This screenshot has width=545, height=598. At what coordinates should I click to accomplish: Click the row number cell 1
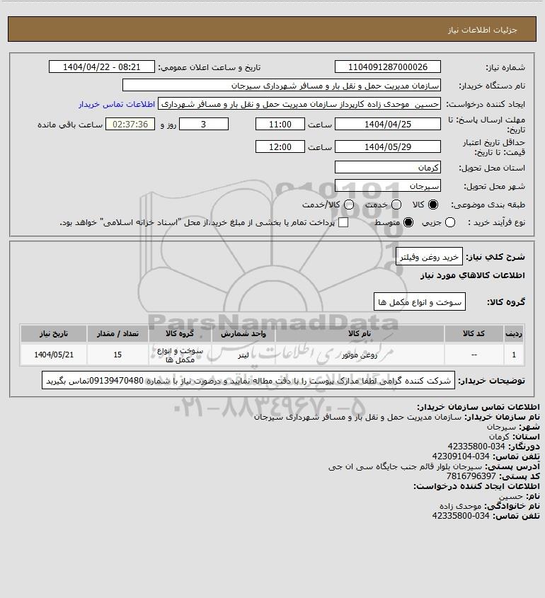point(514,355)
